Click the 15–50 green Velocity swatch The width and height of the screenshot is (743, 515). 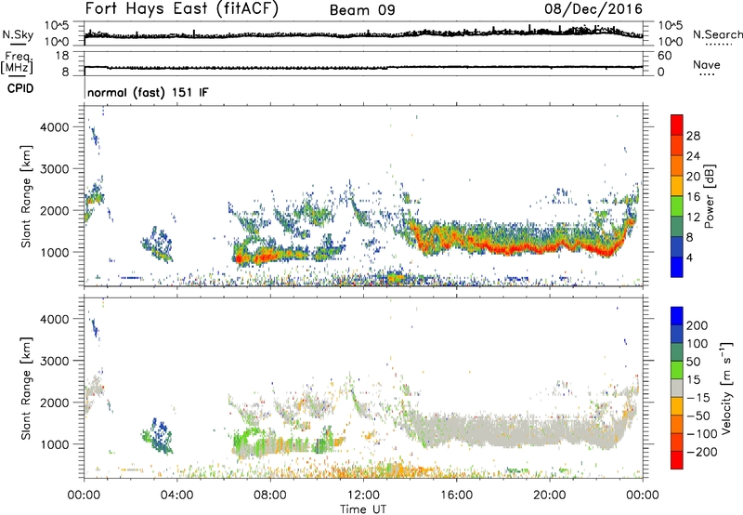(677, 370)
